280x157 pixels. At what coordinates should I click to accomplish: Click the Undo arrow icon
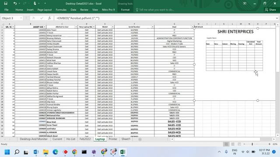[x=15, y=3]
